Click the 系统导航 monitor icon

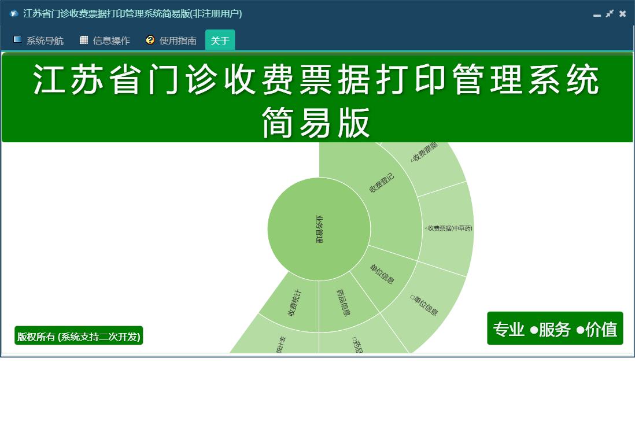(x=17, y=40)
